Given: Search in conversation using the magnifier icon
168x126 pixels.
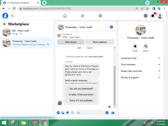Looking at the screenshot, I should tap(146, 46).
